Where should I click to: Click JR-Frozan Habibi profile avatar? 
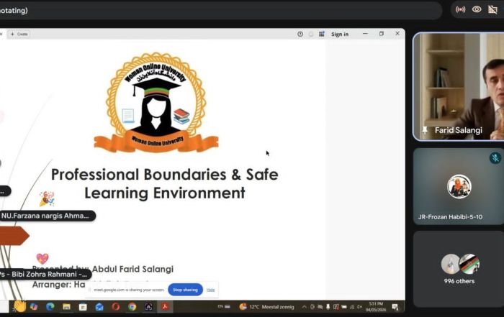click(x=459, y=186)
